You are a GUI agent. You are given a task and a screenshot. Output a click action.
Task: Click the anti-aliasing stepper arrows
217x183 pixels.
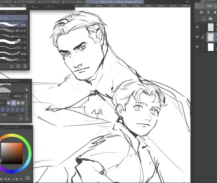click(x=26, y=103)
